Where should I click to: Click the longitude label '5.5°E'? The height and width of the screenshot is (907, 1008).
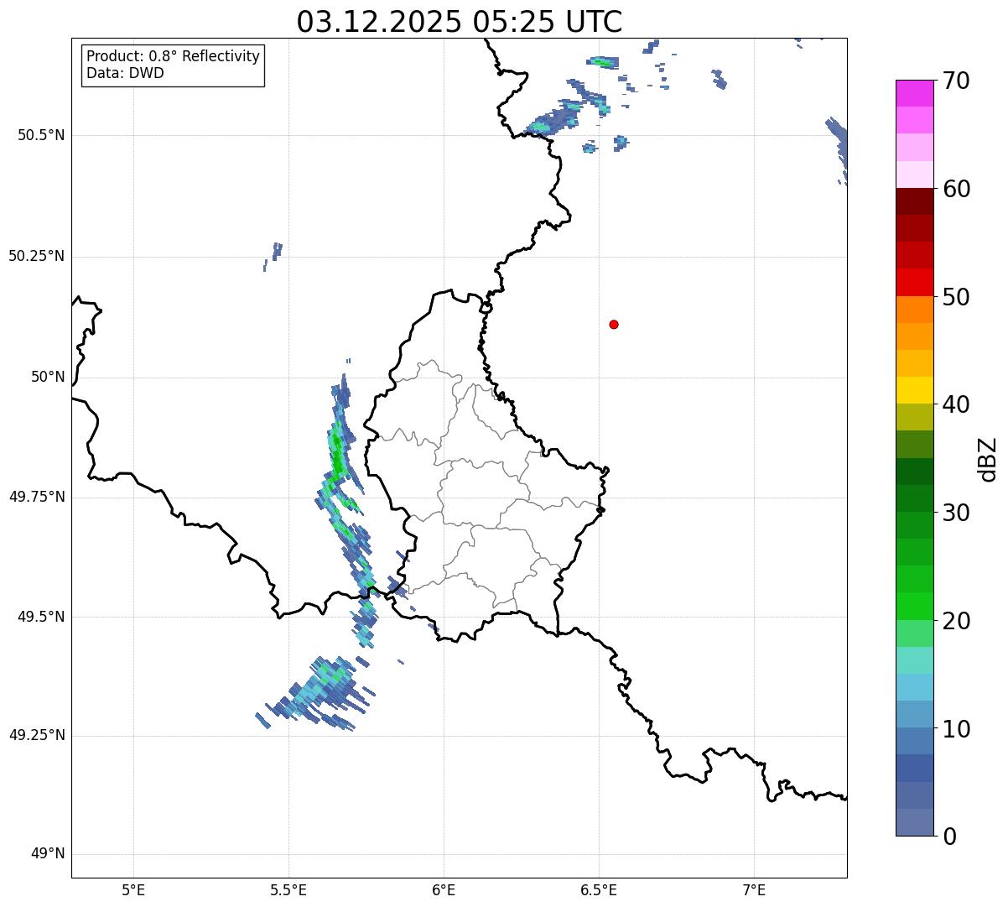pos(288,889)
